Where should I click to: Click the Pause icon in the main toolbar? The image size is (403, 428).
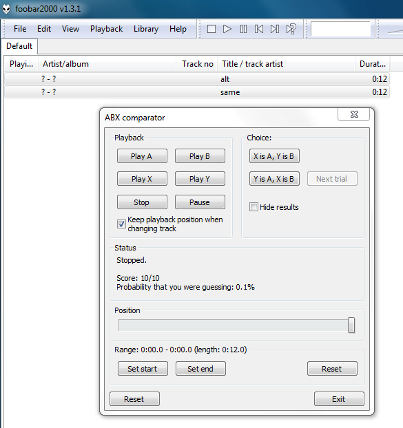click(x=243, y=29)
